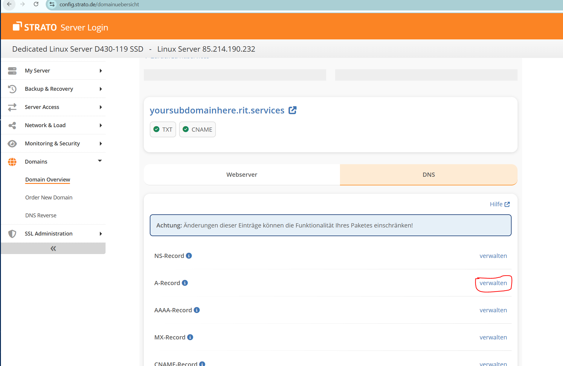
Task: Open Domain Overview in the sidebar
Action: click(x=48, y=179)
